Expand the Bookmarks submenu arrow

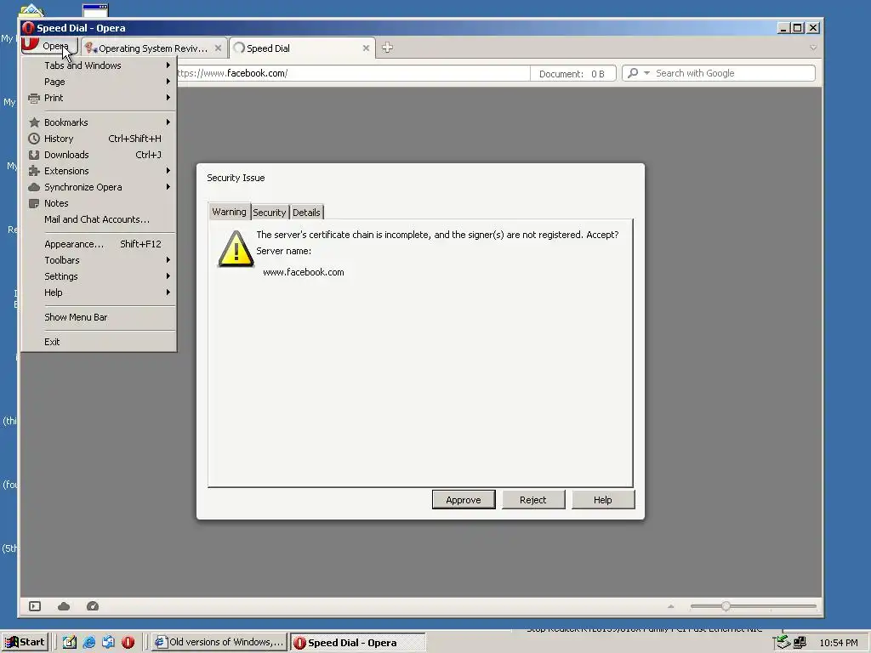(168, 122)
